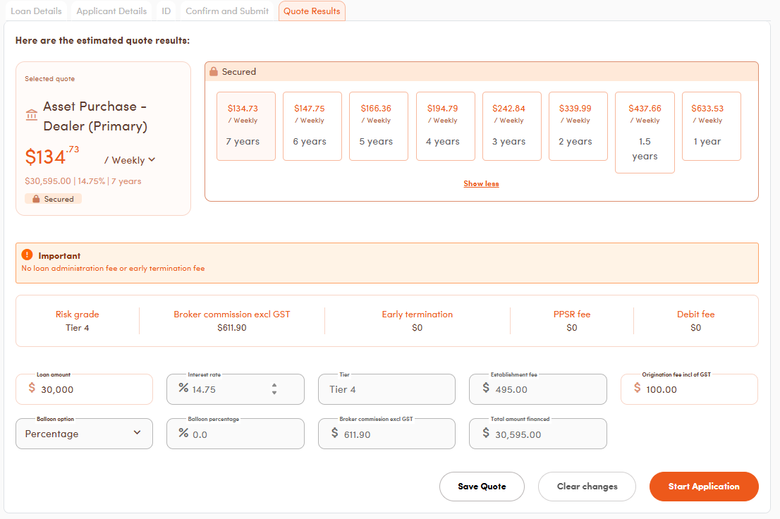The image size is (780, 519).
Task: Click the dollar icon in Origination fee field
Action: coord(637,389)
